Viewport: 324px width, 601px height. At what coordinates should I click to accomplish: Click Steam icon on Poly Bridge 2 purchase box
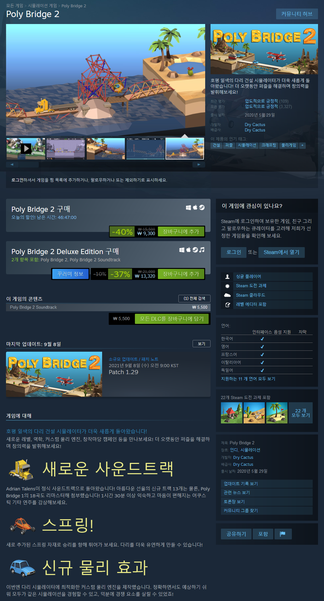tap(202, 208)
